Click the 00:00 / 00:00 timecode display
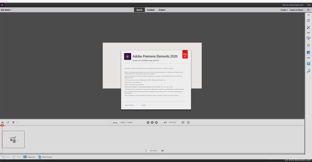Viewport: 312px width, 162px height. pyautogui.click(x=126, y=122)
